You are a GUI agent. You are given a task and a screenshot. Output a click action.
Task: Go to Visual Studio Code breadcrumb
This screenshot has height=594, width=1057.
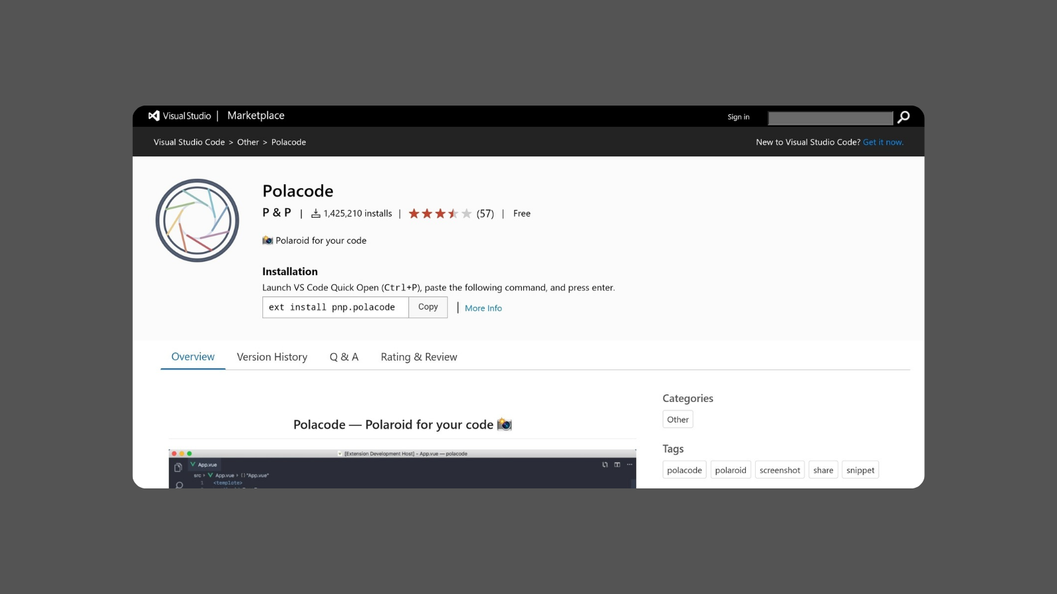point(189,142)
